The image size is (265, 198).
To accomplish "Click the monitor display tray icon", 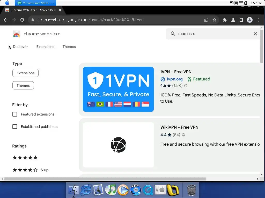I will [x=236, y=3].
